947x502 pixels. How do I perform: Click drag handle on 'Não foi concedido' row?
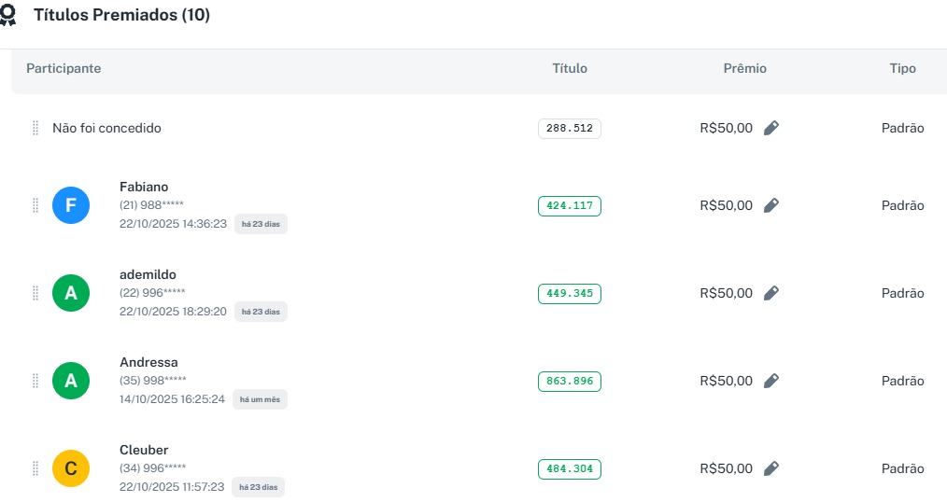35,128
